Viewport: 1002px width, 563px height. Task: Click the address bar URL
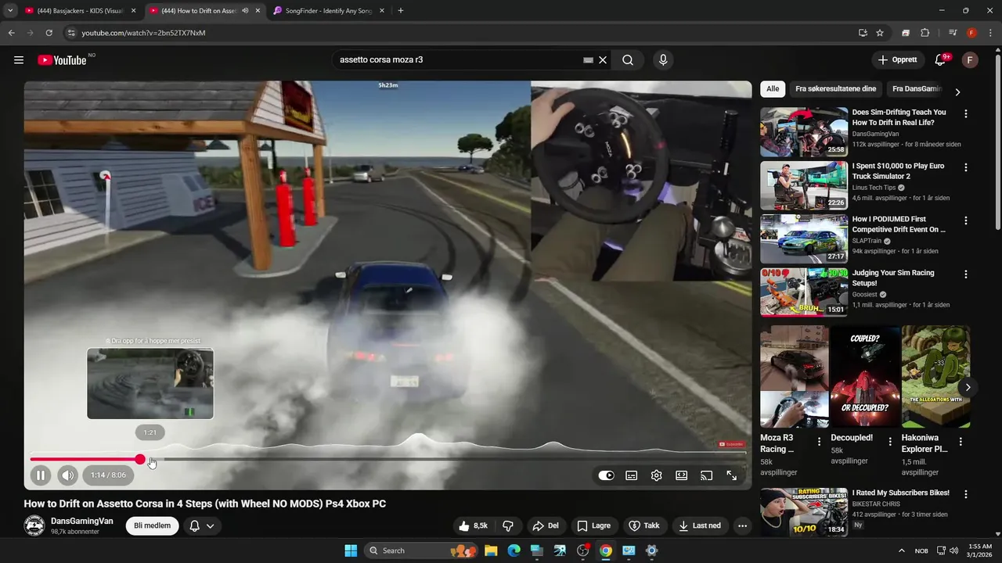click(143, 33)
